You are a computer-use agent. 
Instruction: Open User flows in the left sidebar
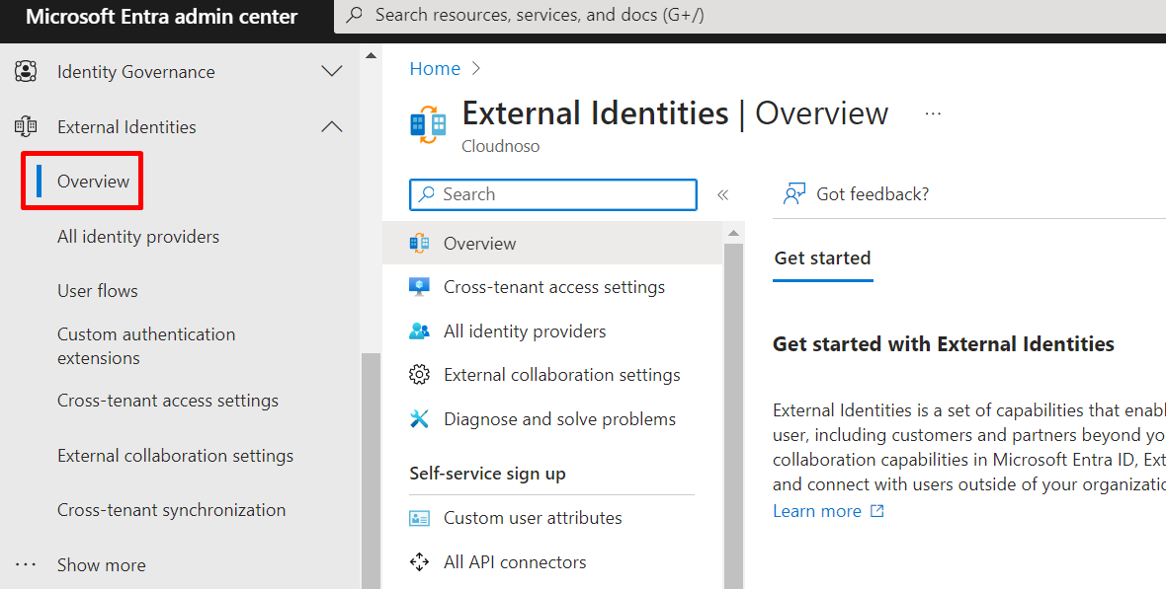point(98,291)
